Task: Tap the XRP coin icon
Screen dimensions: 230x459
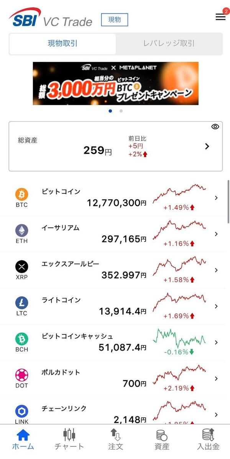Action: click(x=22, y=266)
